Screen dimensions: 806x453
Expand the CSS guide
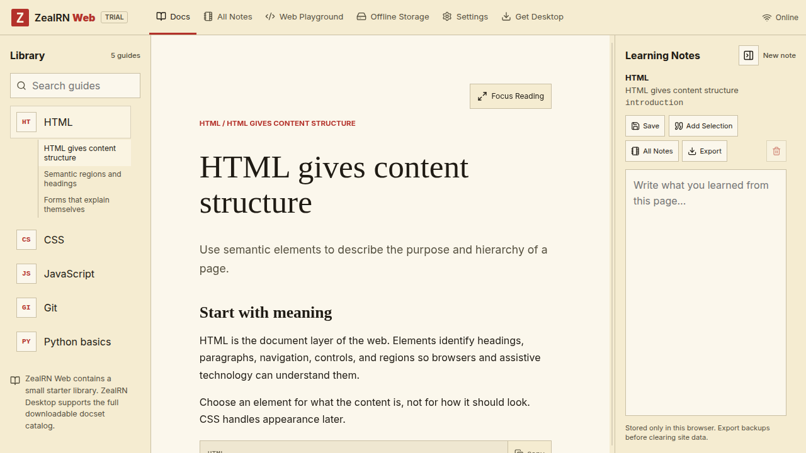[71, 240]
